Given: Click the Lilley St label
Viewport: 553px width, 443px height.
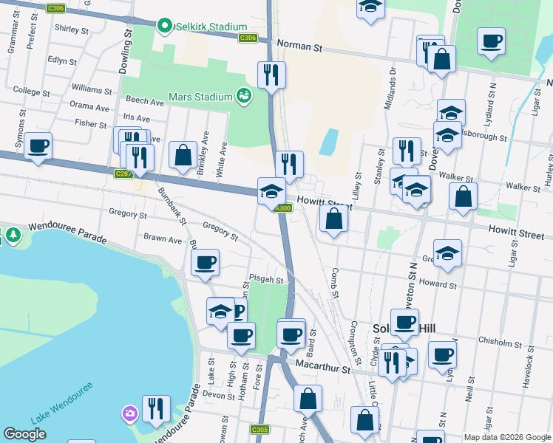Looking at the screenshot, I should (356, 186).
